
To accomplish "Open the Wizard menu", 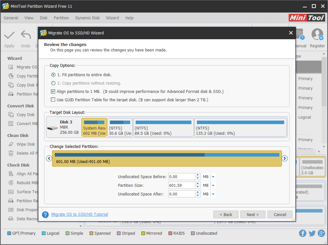I will pos(112,18).
